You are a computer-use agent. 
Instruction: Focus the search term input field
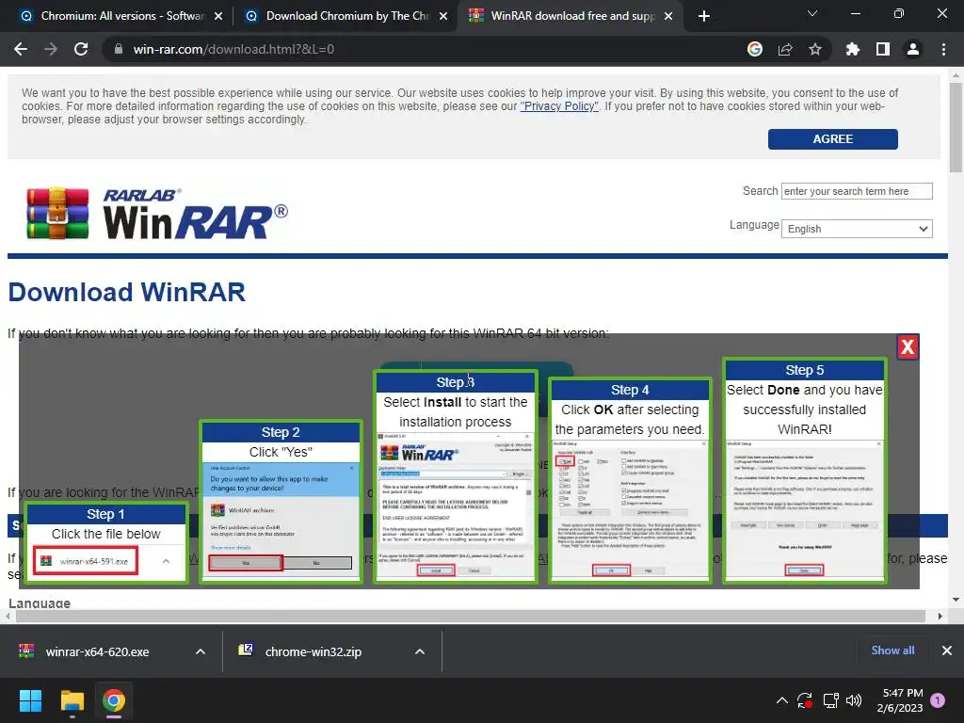click(x=857, y=191)
